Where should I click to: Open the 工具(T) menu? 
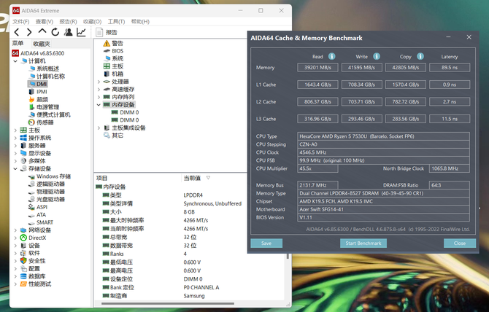pyautogui.click(x=116, y=21)
